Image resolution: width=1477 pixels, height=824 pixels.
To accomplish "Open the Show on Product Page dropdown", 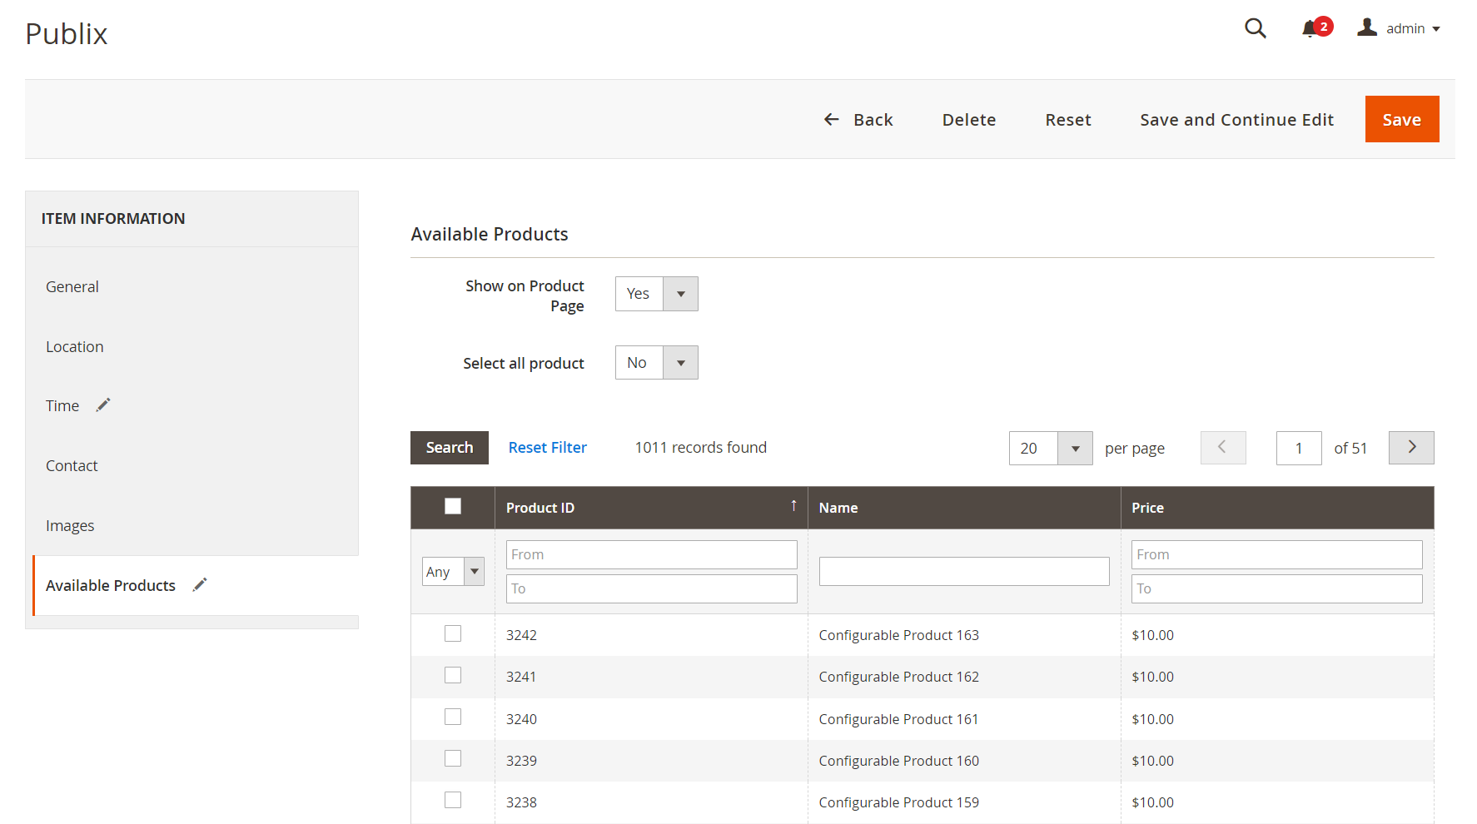I will point(656,294).
